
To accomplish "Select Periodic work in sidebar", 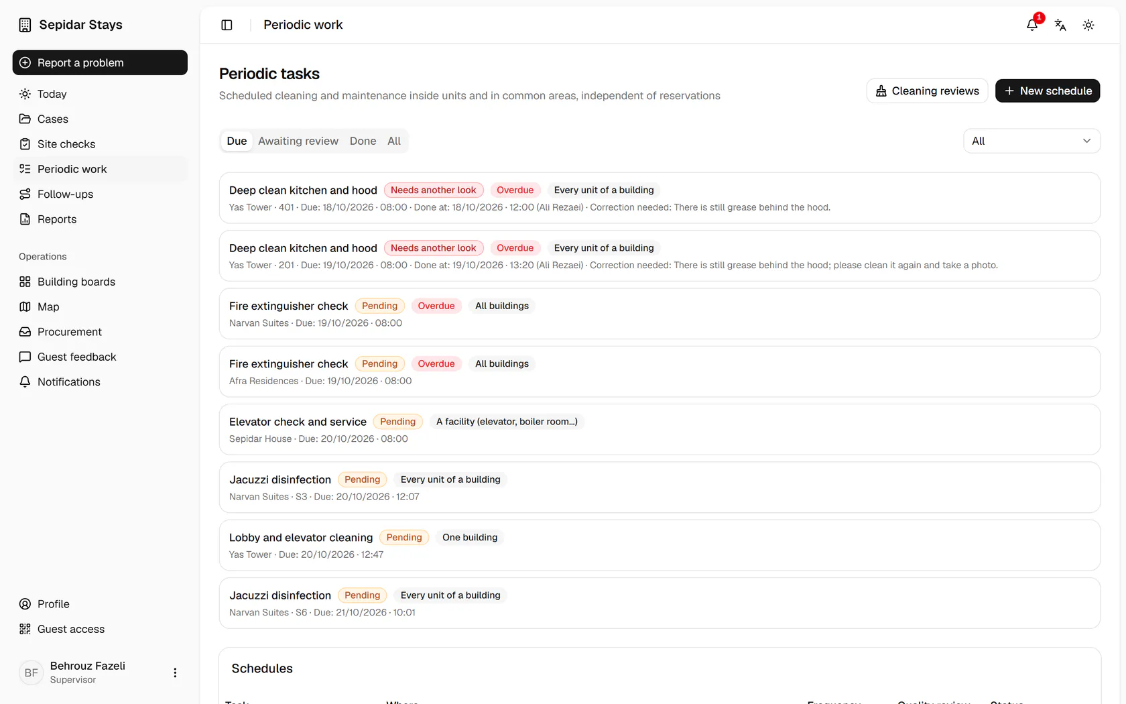I will pyautogui.click(x=100, y=169).
